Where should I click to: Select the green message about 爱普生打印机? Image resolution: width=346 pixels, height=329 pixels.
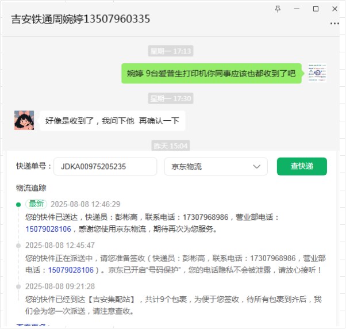click(x=212, y=73)
